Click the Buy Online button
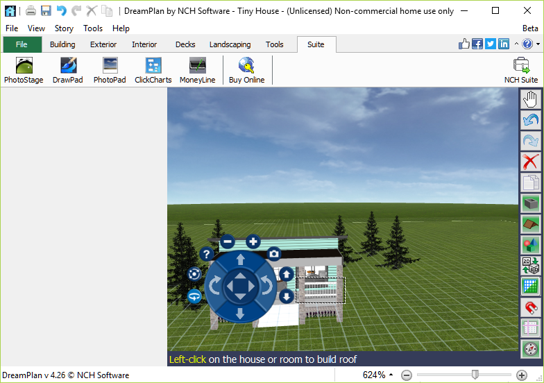Viewport: 544px width, 383px height. 246,71
